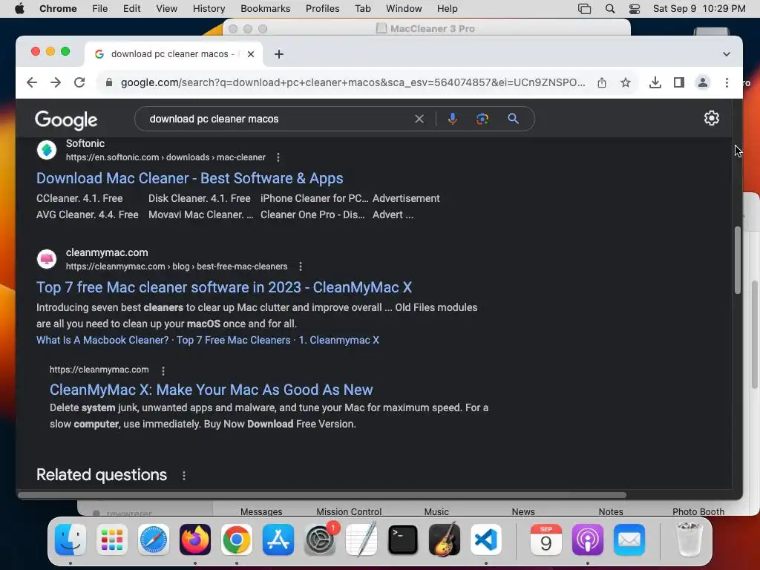Screen dimensions: 760x570
Task: Open CleanMyMac X: Make Your Mac link
Action: click(x=211, y=390)
